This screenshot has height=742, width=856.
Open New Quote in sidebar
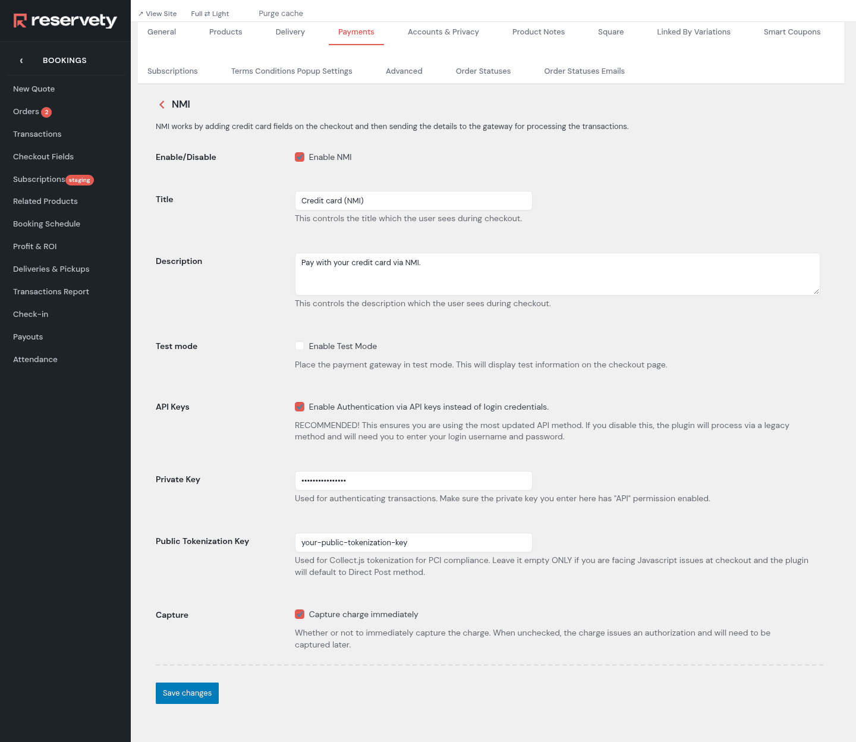(34, 89)
